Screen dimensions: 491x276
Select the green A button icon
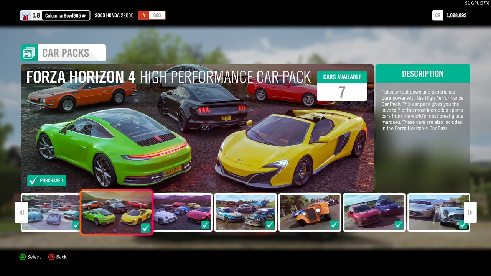tap(23, 257)
